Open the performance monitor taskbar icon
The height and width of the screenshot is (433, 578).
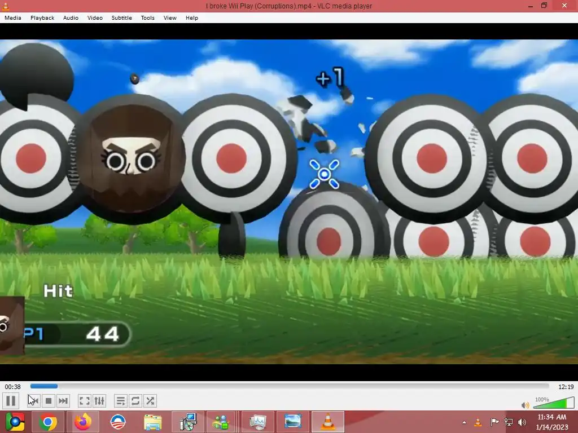(x=258, y=422)
